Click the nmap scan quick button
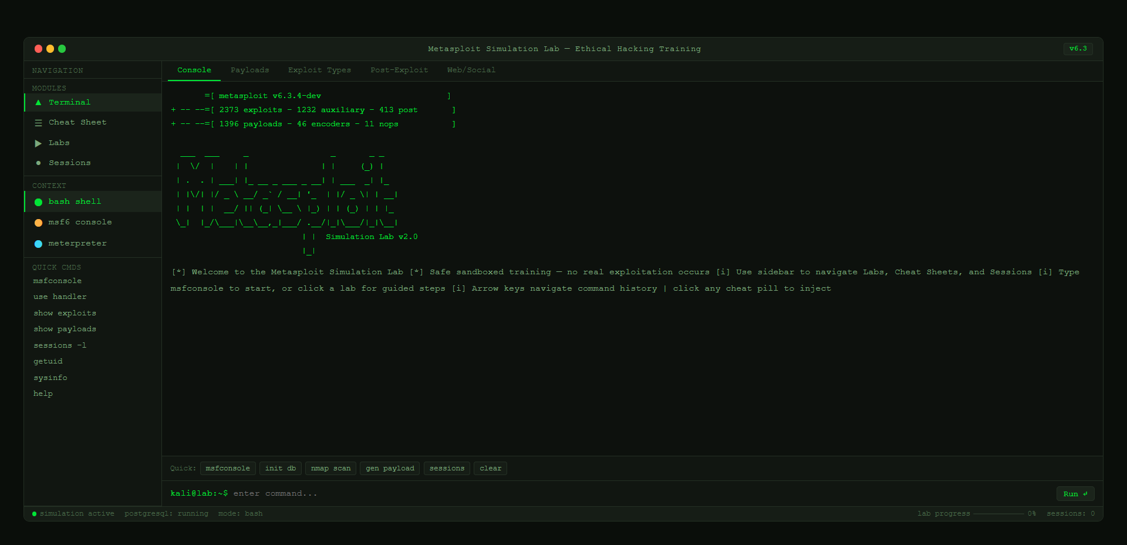The image size is (1127, 545). coord(330,468)
